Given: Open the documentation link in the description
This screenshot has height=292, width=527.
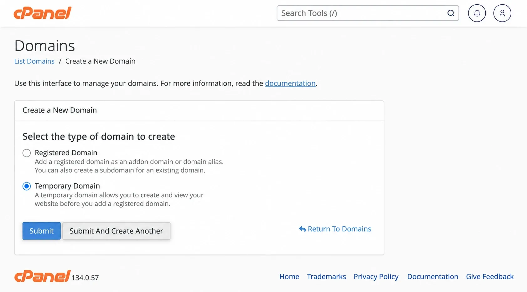Looking at the screenshot, I should (290, 83).
